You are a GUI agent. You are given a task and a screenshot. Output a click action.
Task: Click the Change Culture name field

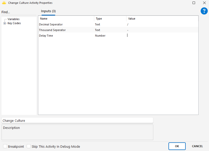77,120
